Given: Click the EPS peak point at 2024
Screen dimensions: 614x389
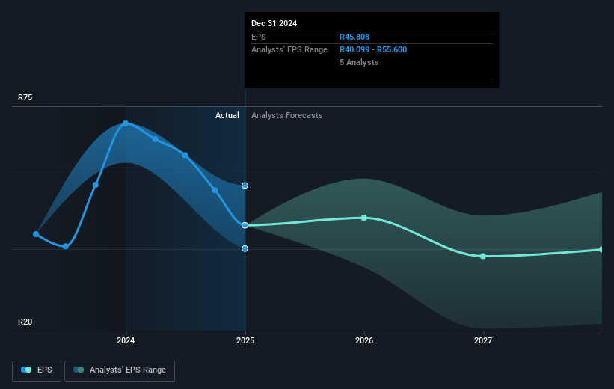Looking at the screenshot, I should coord(126,123).
